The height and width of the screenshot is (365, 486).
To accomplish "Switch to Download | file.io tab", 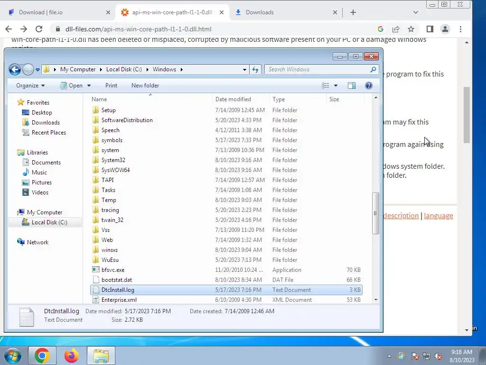I will click(41, 12).
